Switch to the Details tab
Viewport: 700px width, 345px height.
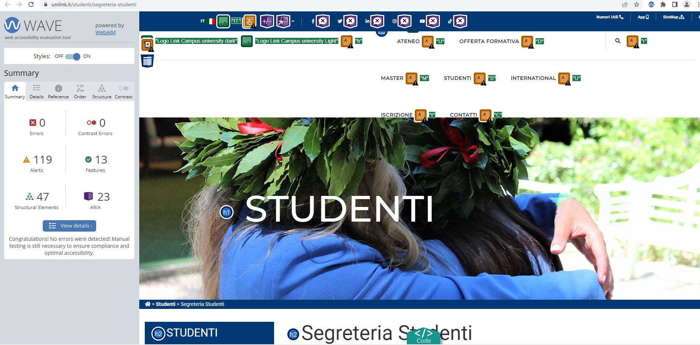(x=36, y=91)
